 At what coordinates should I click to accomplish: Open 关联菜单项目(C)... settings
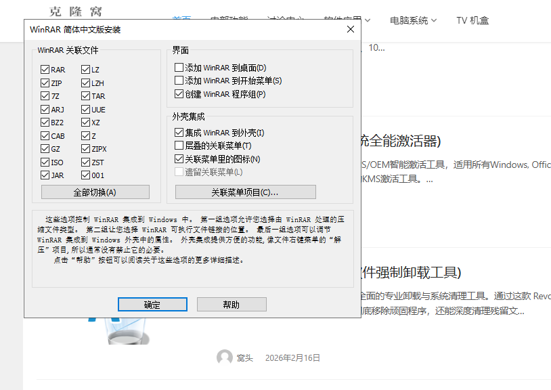coord(245,192)
